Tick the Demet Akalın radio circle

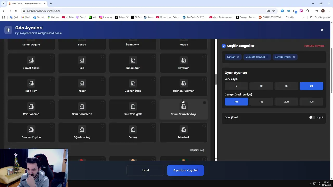52,56
